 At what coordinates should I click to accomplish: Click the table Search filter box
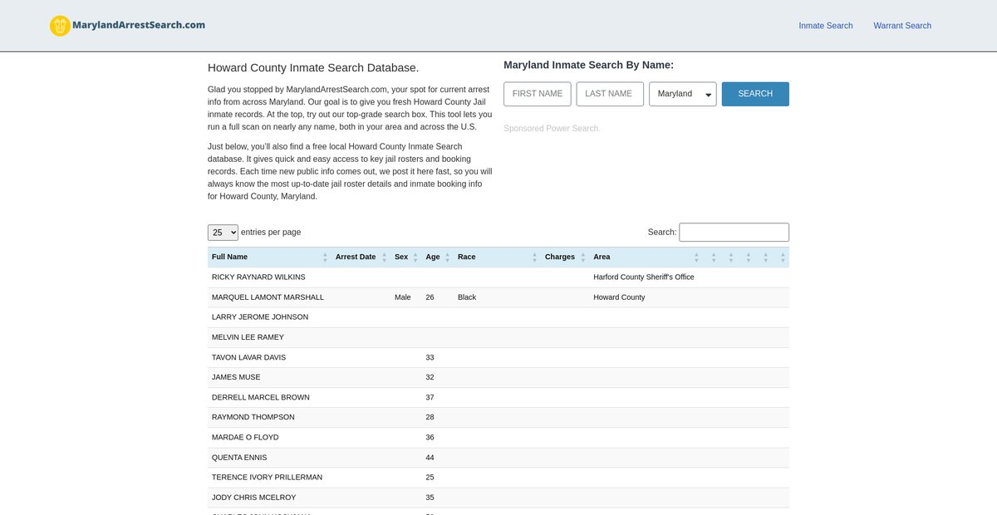point(734,233)
